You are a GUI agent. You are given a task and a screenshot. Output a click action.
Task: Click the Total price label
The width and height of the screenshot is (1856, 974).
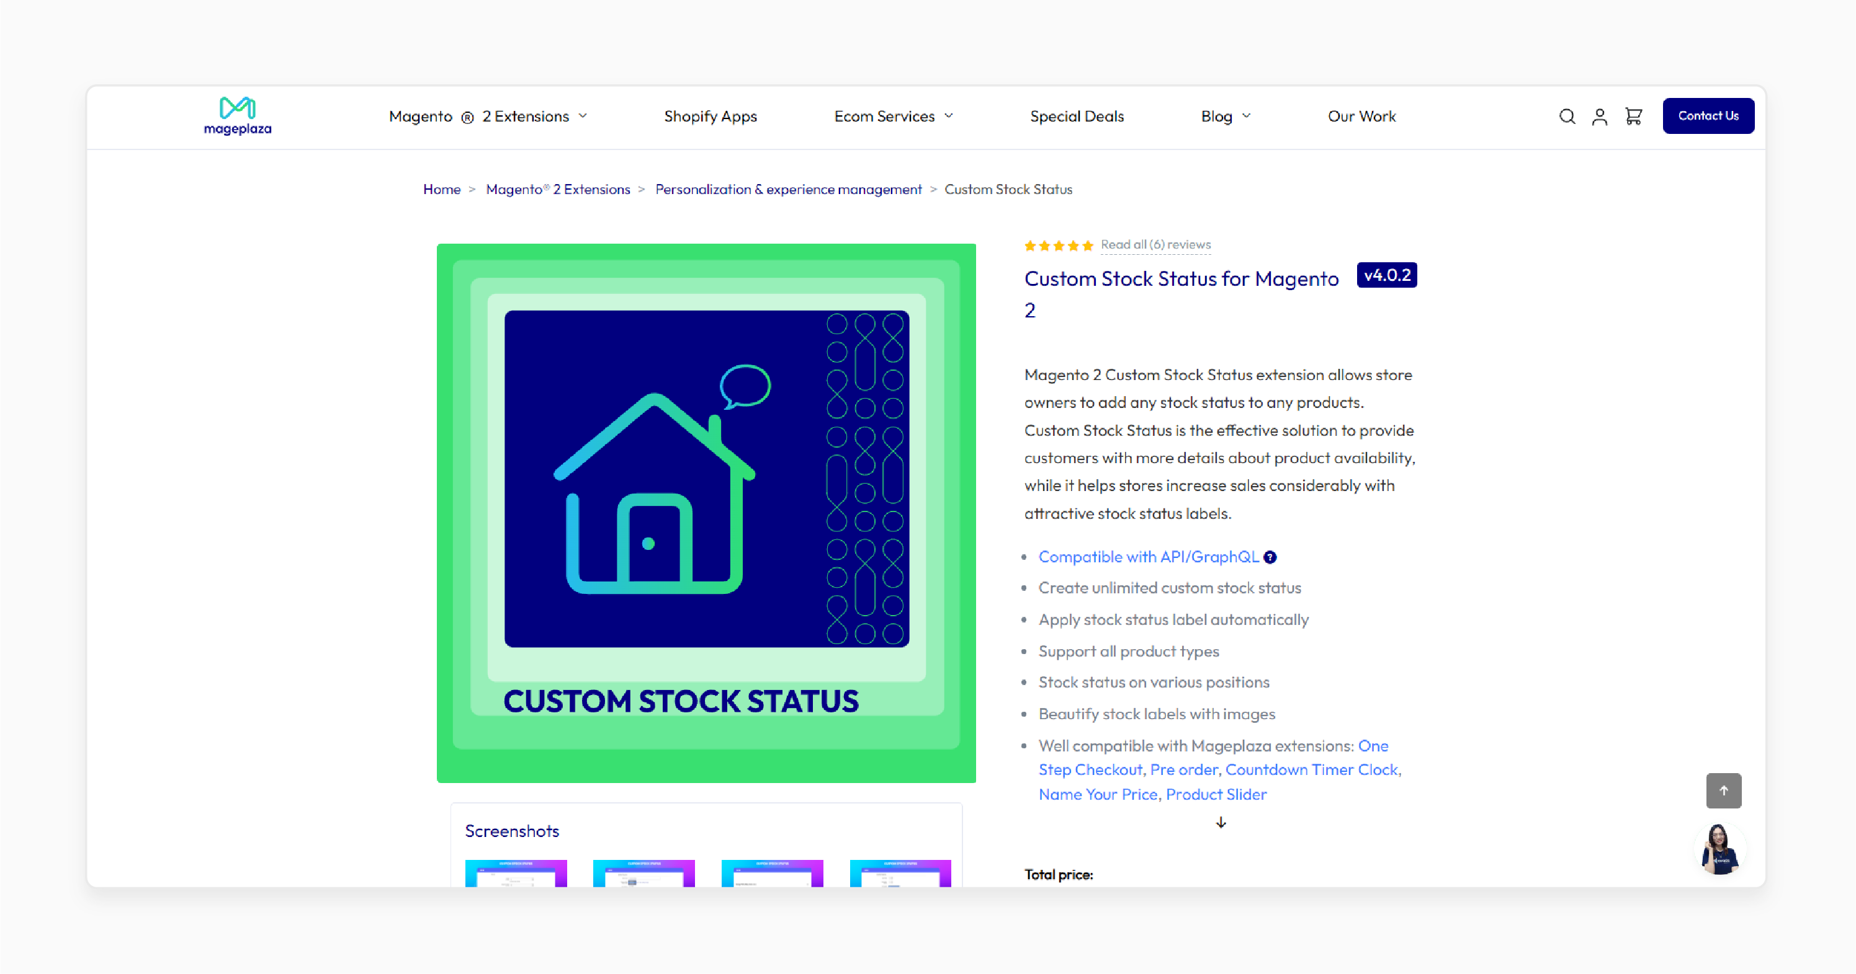pos(1059,875)
